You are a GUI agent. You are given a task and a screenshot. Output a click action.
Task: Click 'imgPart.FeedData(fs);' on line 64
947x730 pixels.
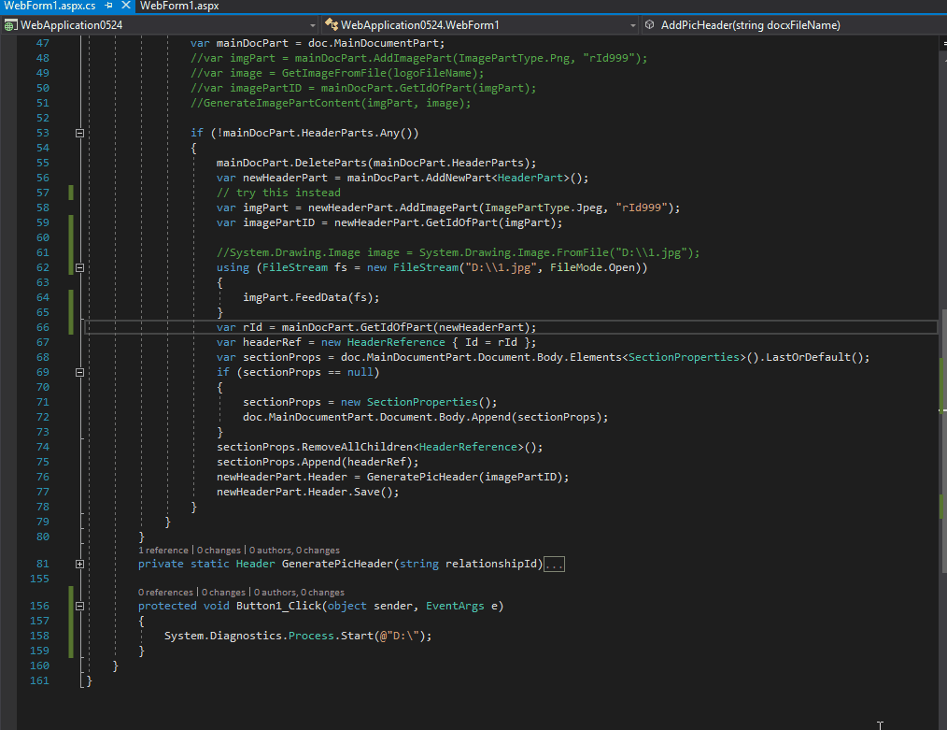(x=311, y=298)
